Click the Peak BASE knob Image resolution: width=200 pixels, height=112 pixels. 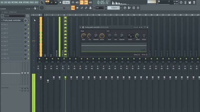coord(83,36)
